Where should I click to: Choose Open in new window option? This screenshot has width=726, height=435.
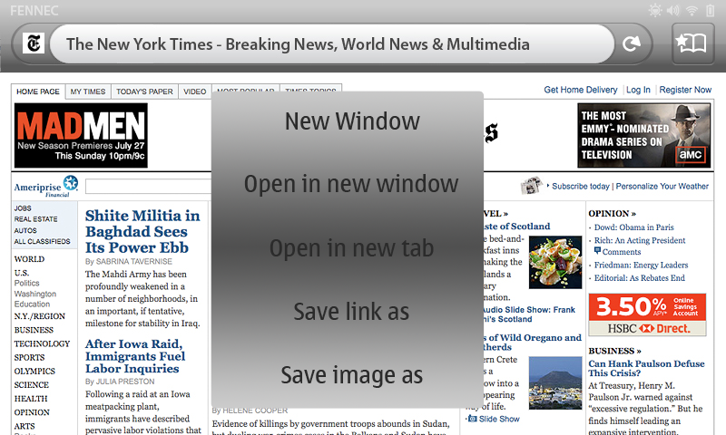[351, 185]
